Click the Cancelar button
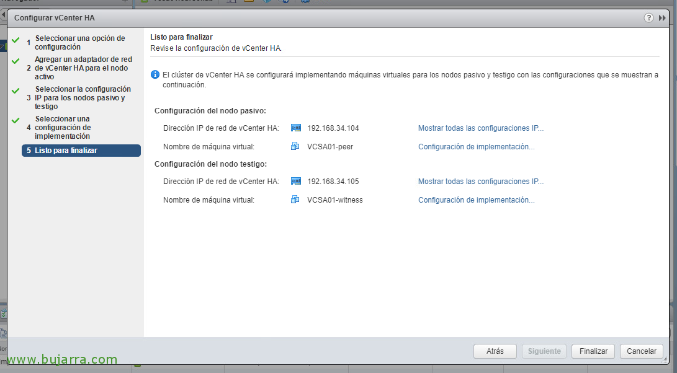This screenshot has width=677, height=373. click(x=641, y=351)
